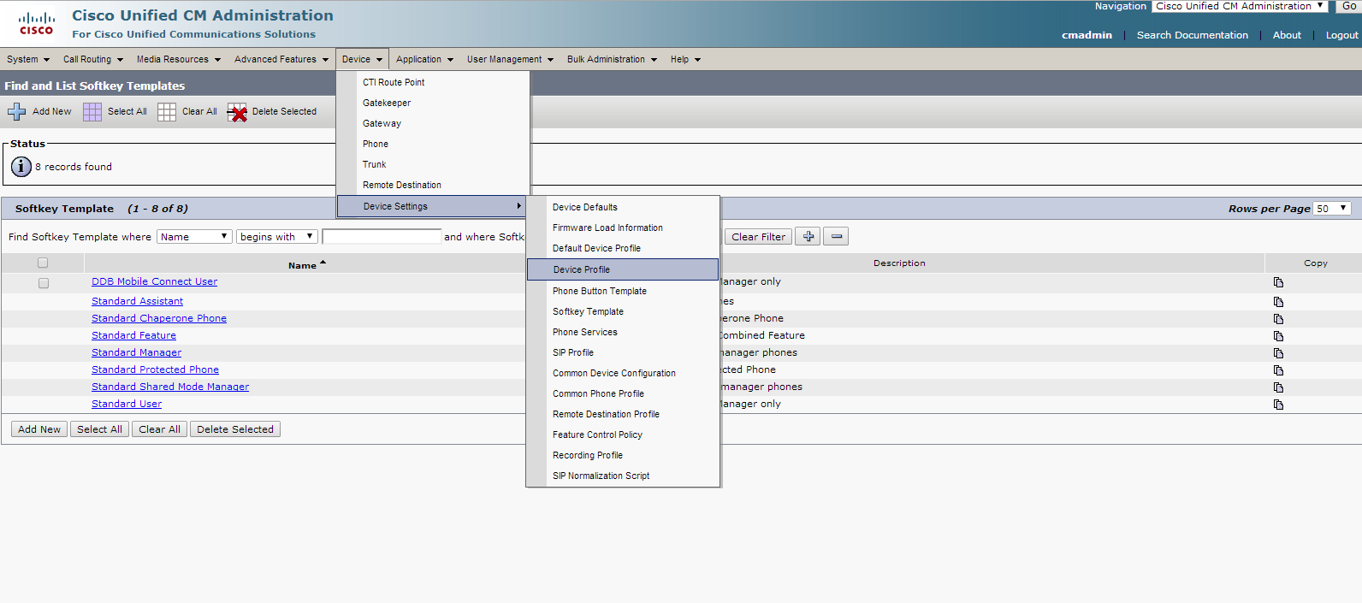Copy the Standard Chaperone Phone template
The width and height of the screenshot is (1362, 603).
1278,319
